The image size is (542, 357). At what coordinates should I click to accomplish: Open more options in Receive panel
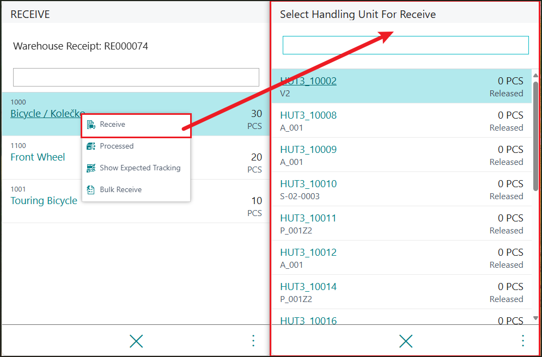click(x=253, y=341)
